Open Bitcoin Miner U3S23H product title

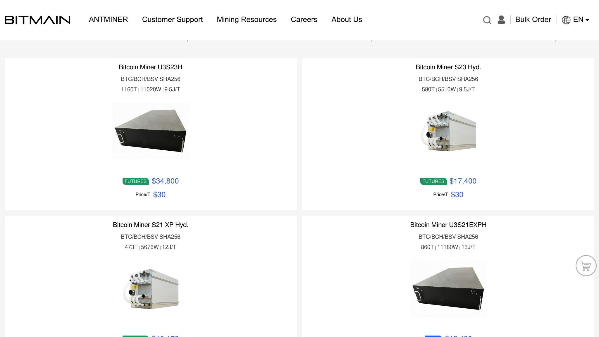(x=150, y=67)
